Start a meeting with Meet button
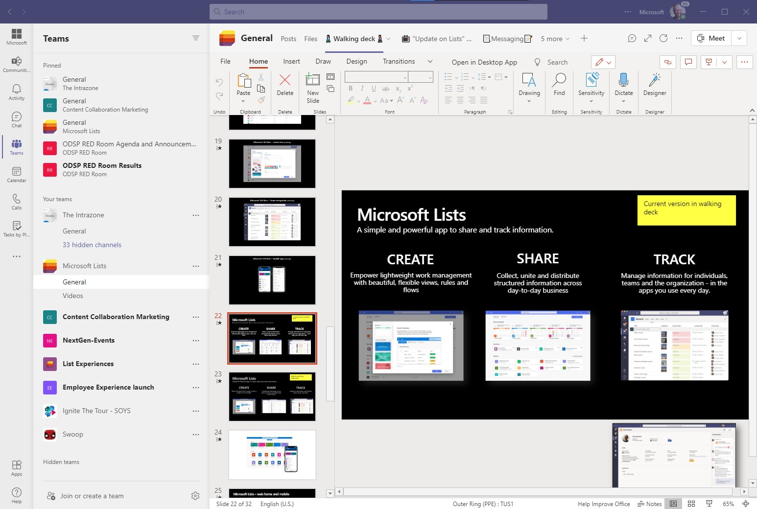757x509 pixels. pyautogui.click(x=711, y=38)
